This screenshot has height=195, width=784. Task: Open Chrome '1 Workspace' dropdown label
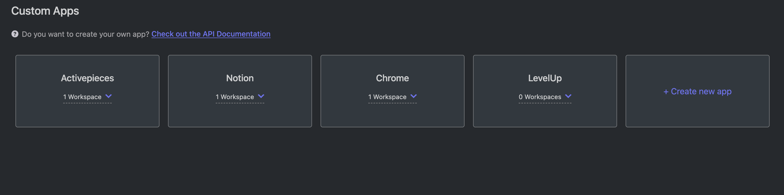click(x=387, y=97)
